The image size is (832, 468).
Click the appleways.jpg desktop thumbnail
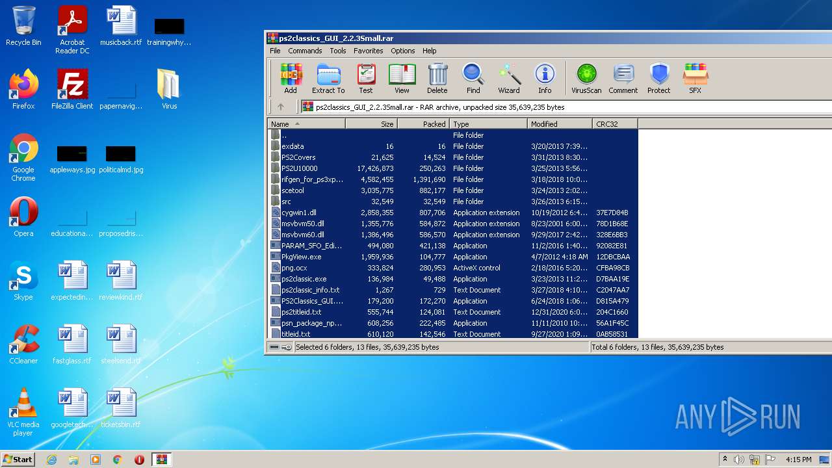[72, 159]
